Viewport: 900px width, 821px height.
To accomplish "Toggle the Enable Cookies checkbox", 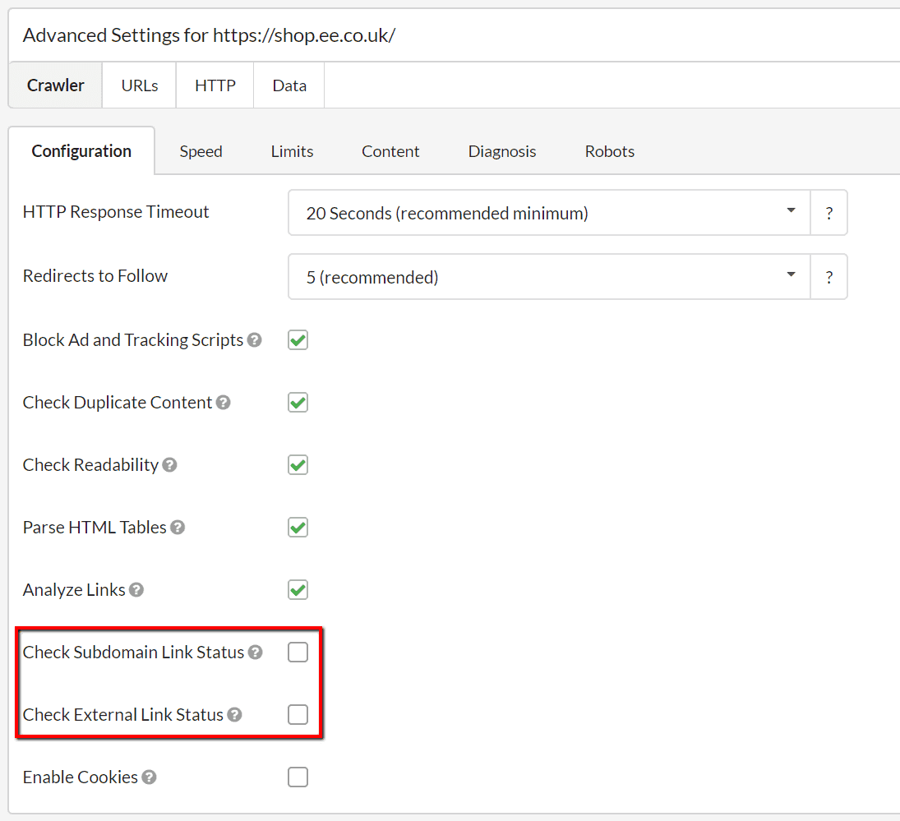I will click(298, 777).
